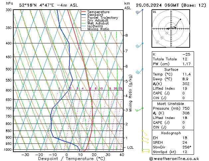209x161 pixels.
Task: Click the LCL level marker label
Action: pos(131,147)
